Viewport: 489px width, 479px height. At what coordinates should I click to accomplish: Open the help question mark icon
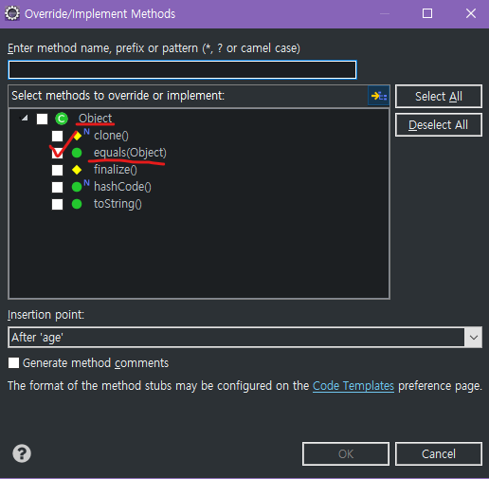tap(22, 453)
